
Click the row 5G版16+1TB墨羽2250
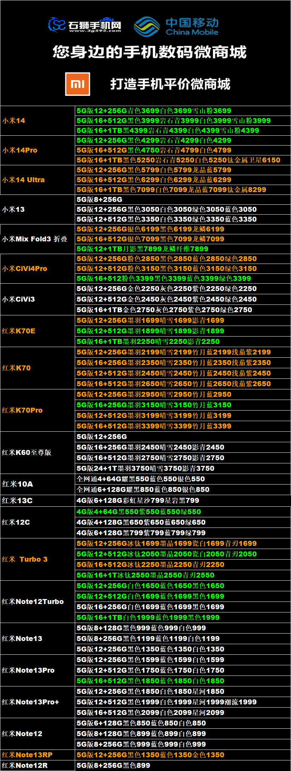[x=183, y=341]
